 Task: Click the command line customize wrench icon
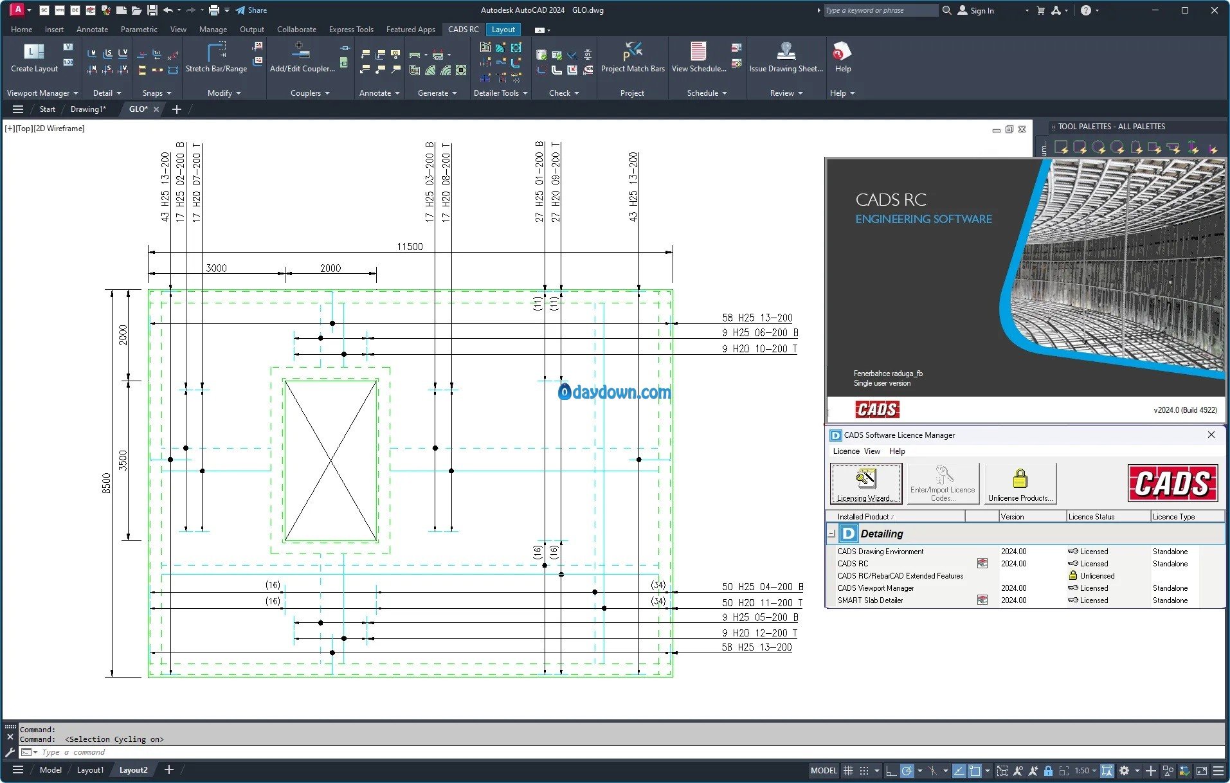[10, 752]
